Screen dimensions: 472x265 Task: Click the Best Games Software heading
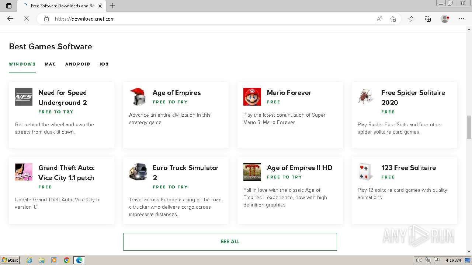(51, 47)
